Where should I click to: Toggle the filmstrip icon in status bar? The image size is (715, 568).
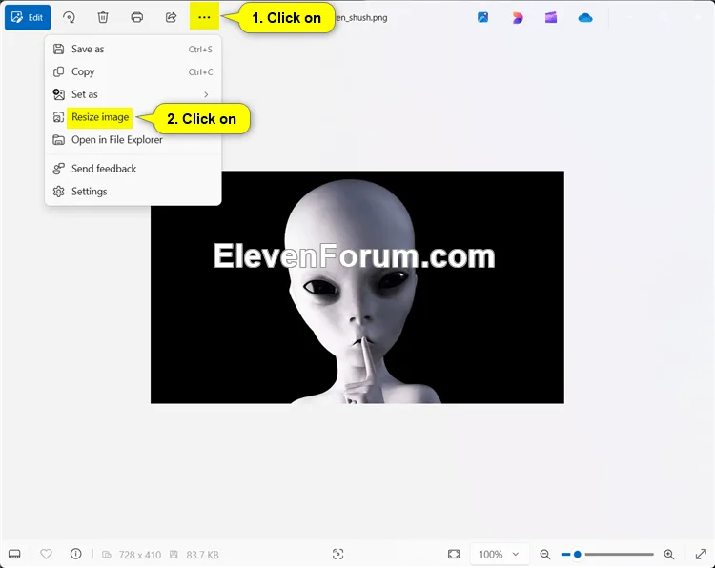click(x=14, y=555)
